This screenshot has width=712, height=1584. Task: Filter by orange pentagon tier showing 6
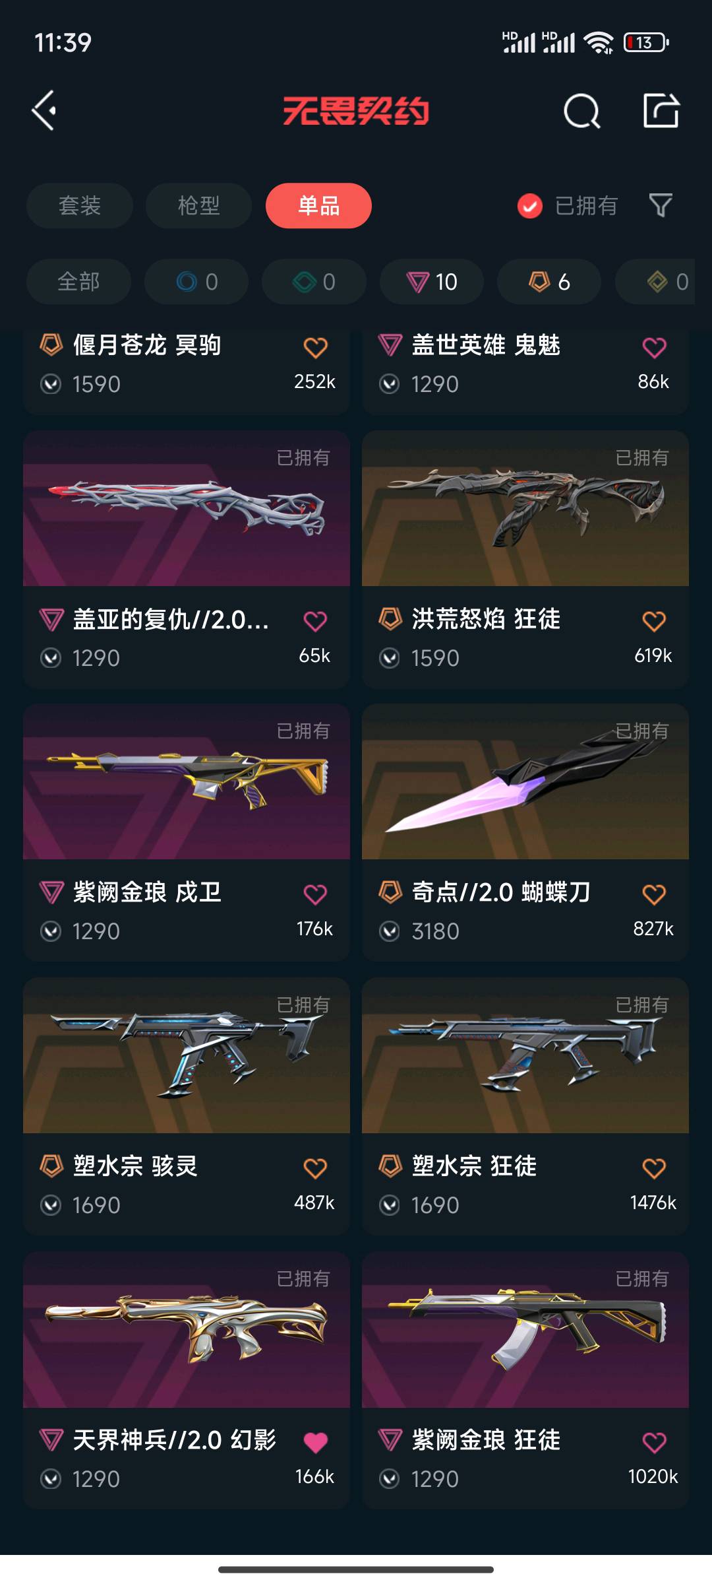[x=549, y=282]
